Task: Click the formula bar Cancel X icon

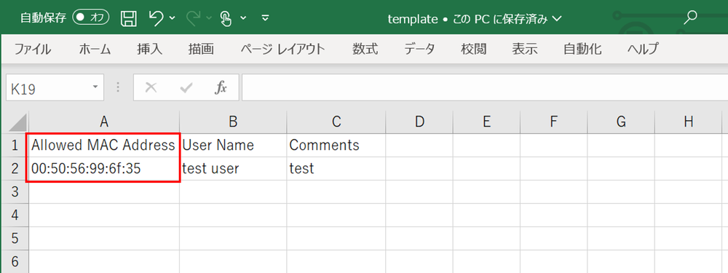Action: [151, 87]
